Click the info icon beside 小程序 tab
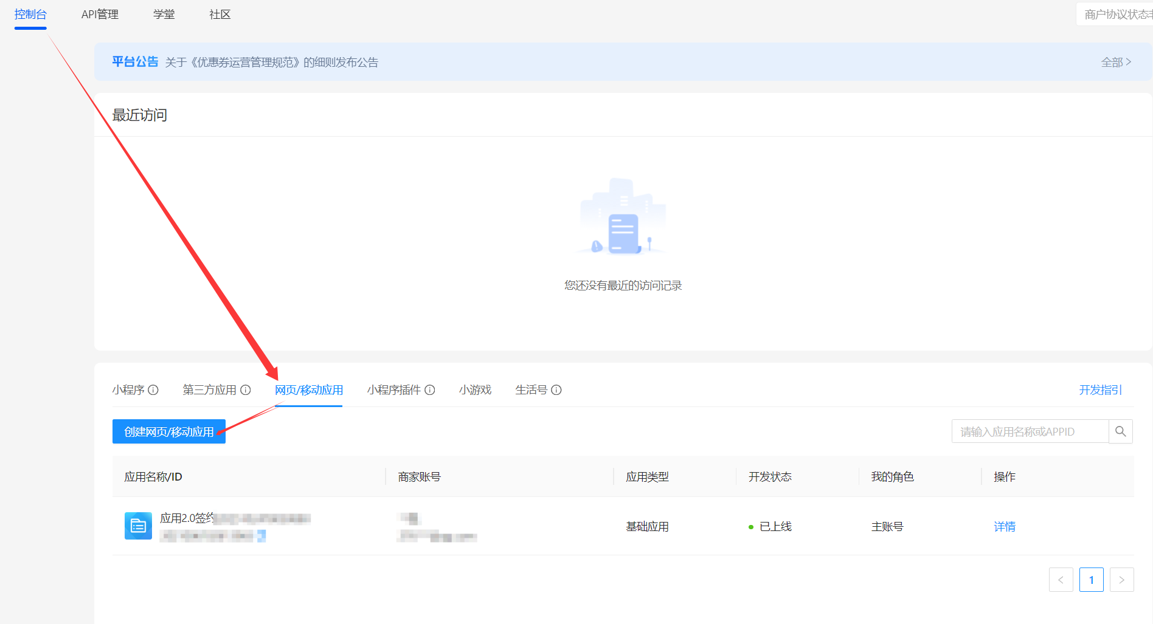 (154, 390)
